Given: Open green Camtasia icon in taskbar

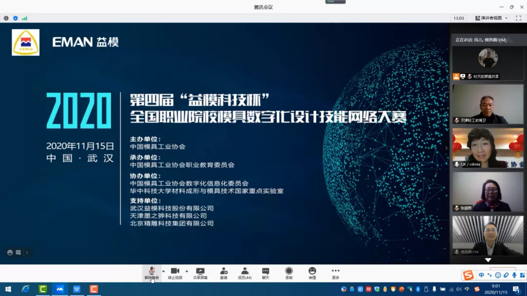Looking at the screenshot, I should coord(42,289).
